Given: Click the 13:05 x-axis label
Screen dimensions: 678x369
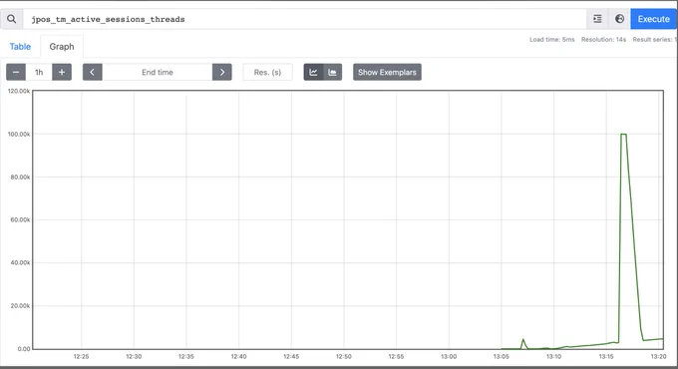Looking at the screenshot, I should [x=502, y=356].
